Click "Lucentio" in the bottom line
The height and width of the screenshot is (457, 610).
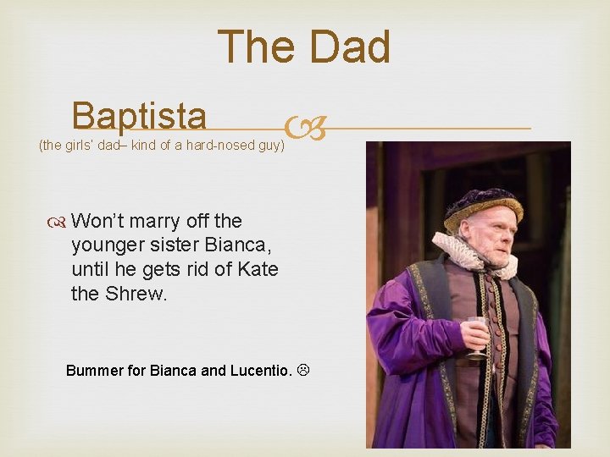tap(259, 371)
